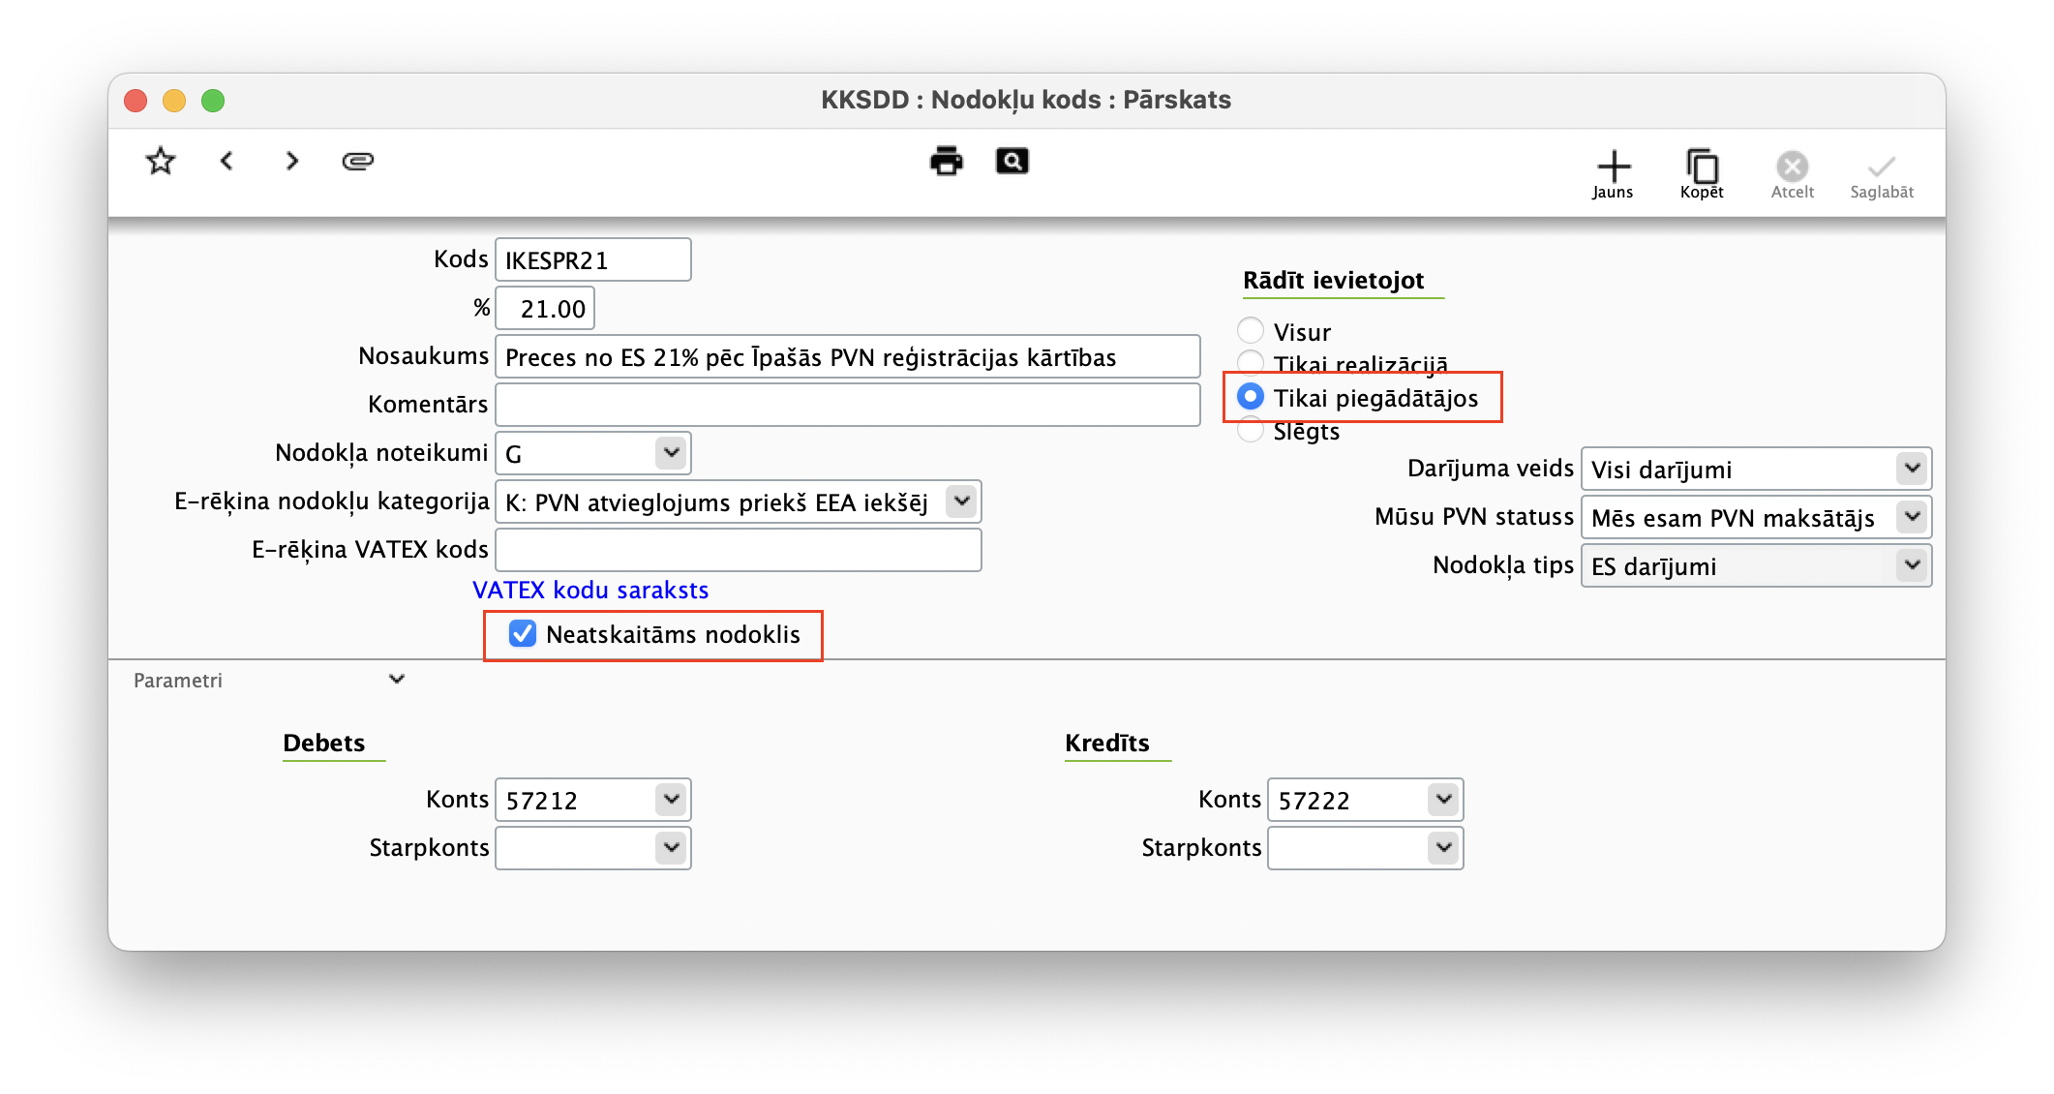Click the printer icon
This screenshot has width=2054, height=1094.
click(946, 161)
